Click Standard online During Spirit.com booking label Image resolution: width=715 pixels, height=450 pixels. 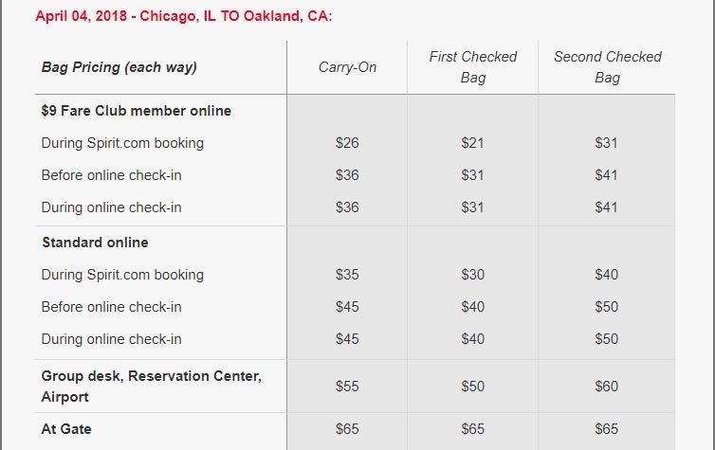pyautogui.click(x=122, y=275)
